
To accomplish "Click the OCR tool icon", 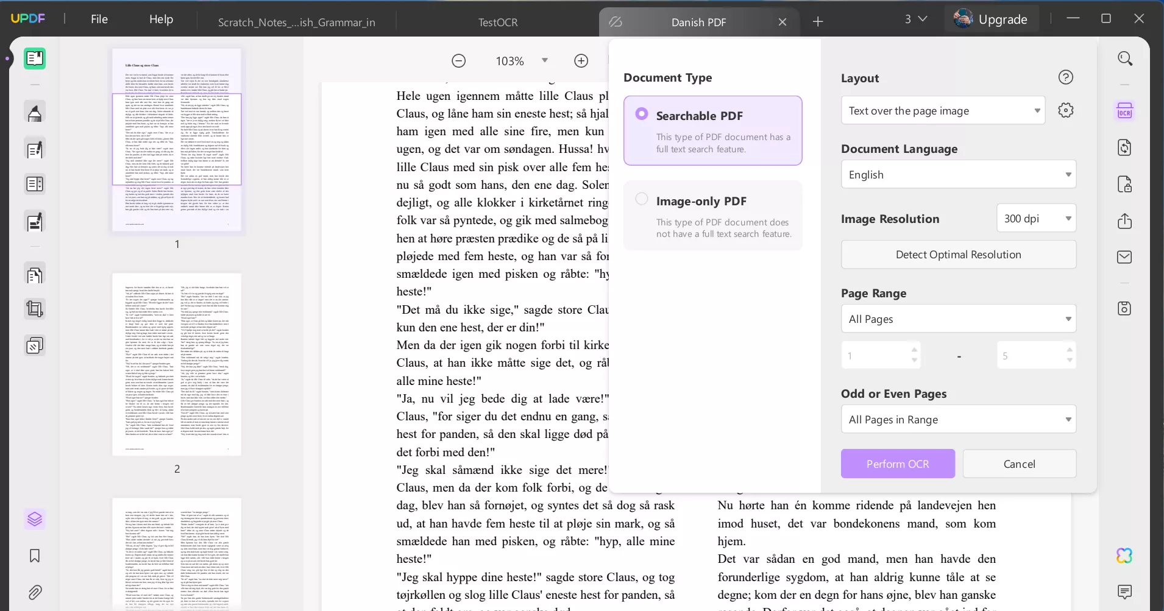I will pyautogui.click(x=1124, y=111).
